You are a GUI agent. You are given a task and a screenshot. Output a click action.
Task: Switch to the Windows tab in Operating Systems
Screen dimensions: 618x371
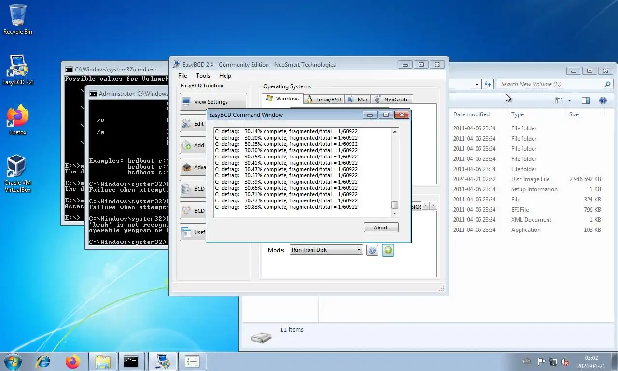point(283,99)
